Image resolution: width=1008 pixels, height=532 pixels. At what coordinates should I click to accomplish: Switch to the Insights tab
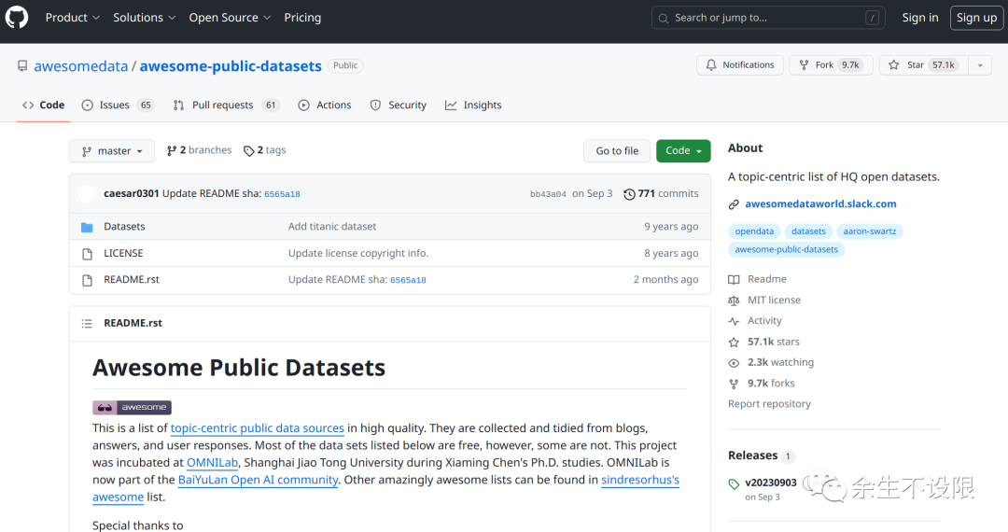[x=473, y=105]
